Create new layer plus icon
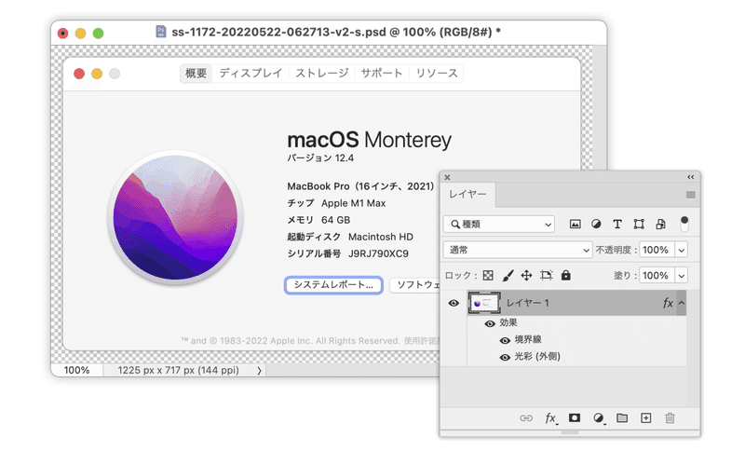Screen dimensions: 745x451 645,417
